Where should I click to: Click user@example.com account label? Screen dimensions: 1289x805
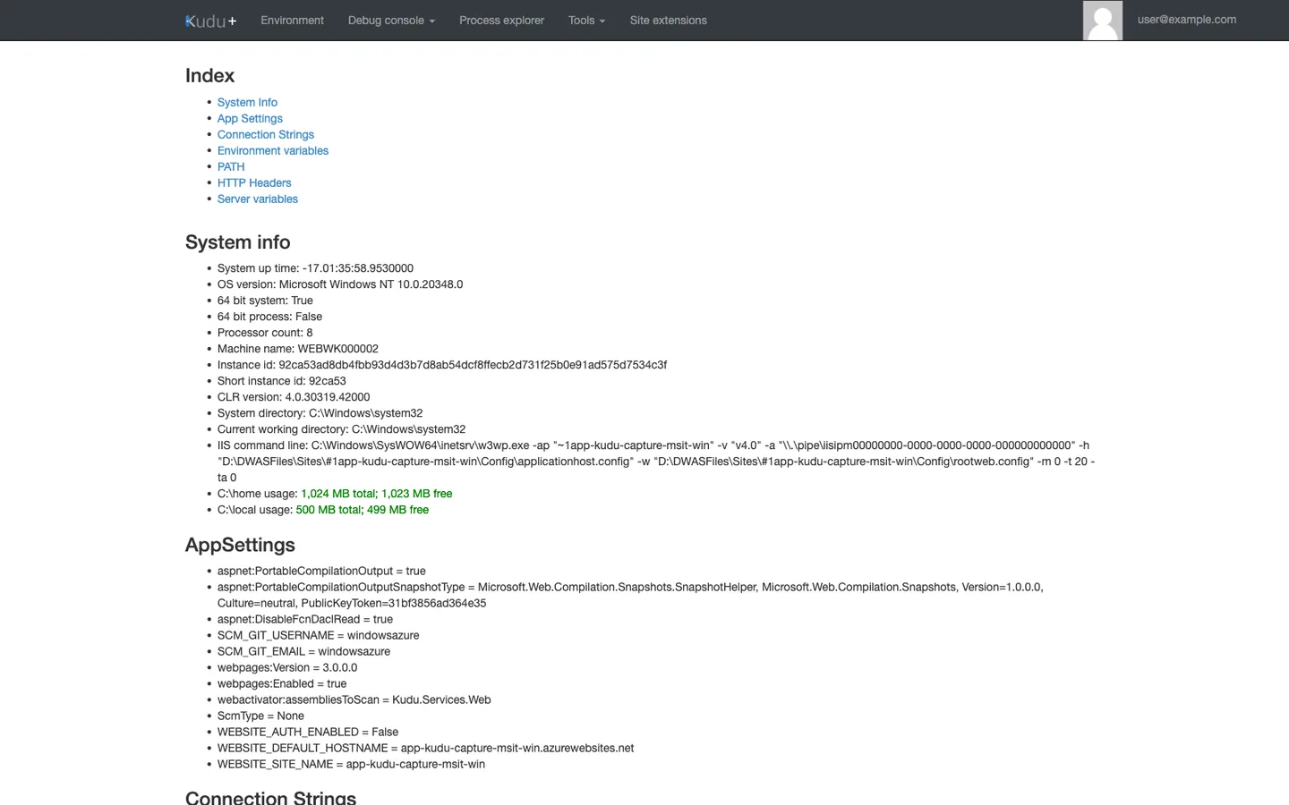click(x=1187, y=20)
